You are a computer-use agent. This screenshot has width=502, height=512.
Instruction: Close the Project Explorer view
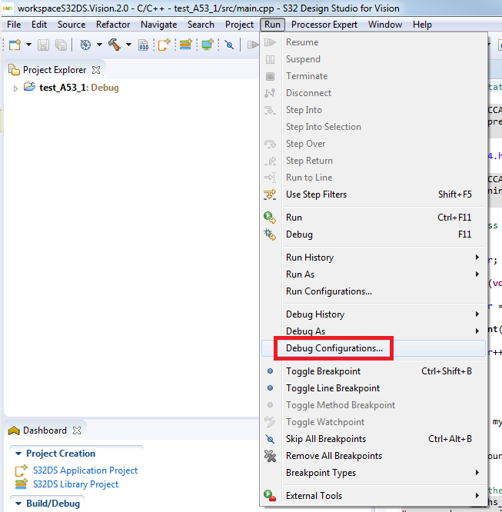[96, 70]
